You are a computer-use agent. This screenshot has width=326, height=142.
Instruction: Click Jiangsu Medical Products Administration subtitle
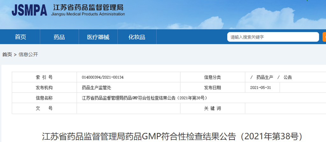(88, 14)
